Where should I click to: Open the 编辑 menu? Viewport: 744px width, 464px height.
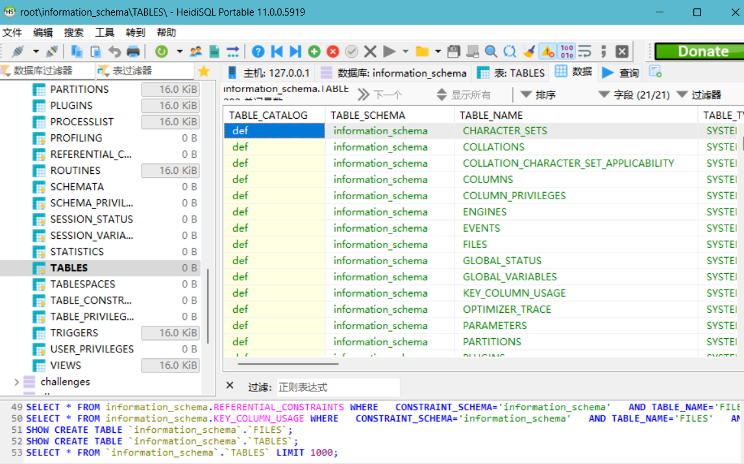[x=43, y=32]
